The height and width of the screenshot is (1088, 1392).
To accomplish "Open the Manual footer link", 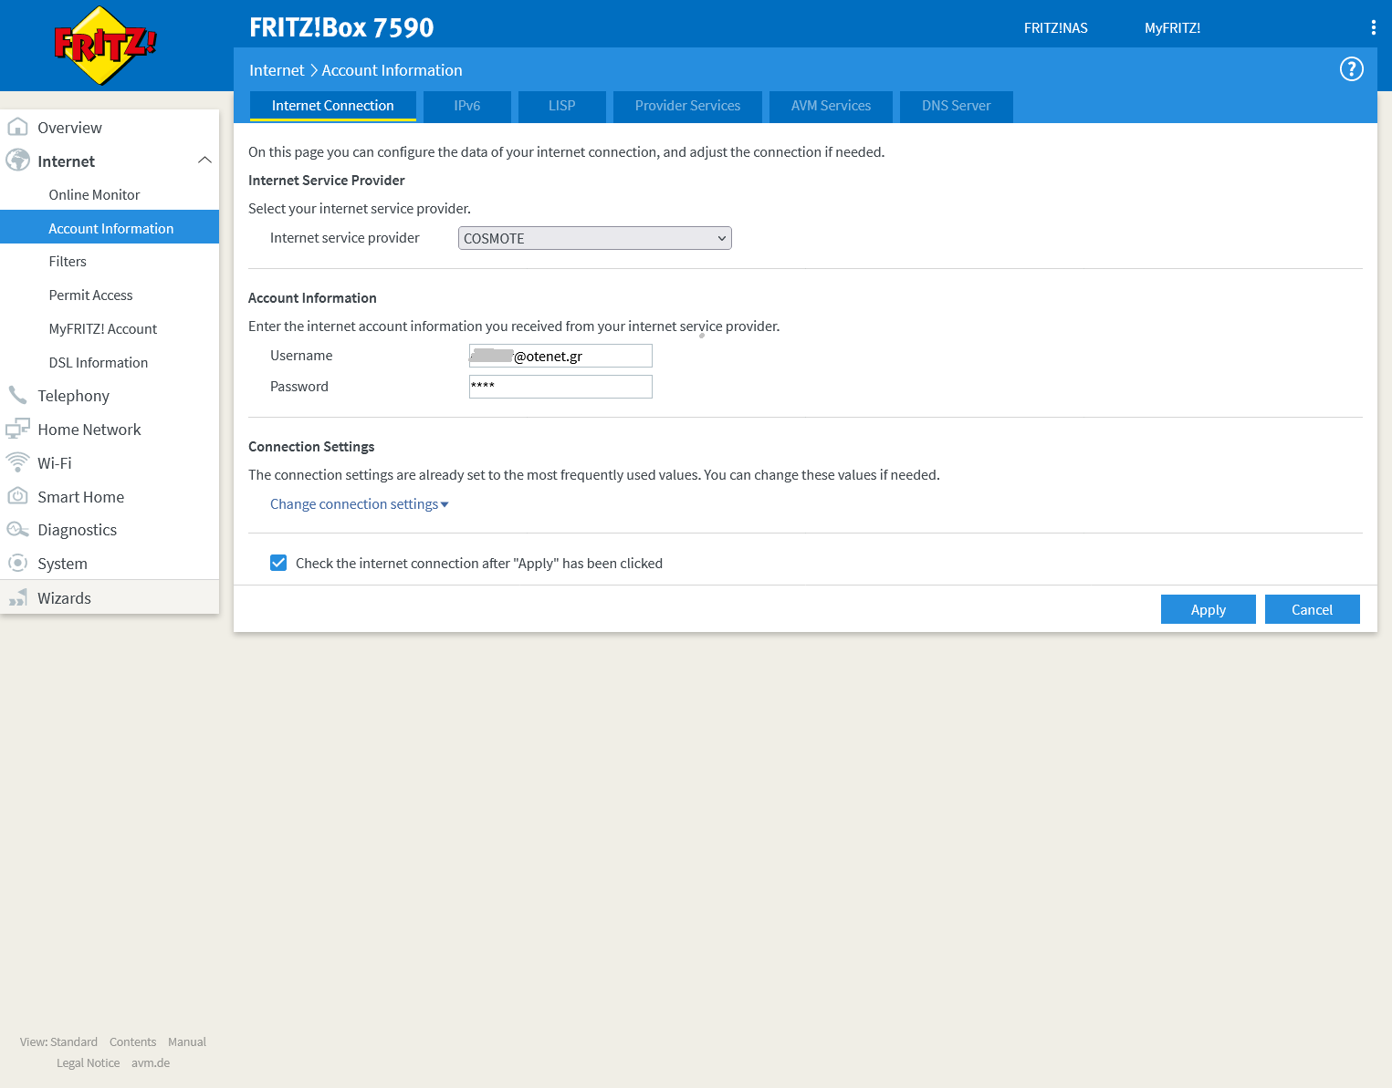I will coord(187,1041).
